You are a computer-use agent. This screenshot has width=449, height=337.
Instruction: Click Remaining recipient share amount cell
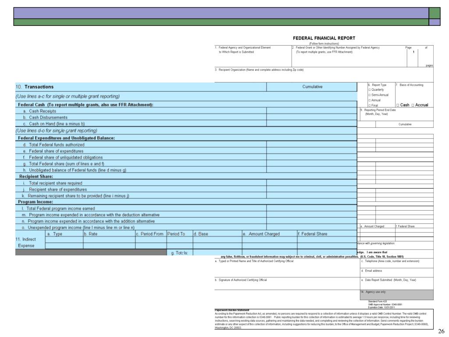coord(312,195)
